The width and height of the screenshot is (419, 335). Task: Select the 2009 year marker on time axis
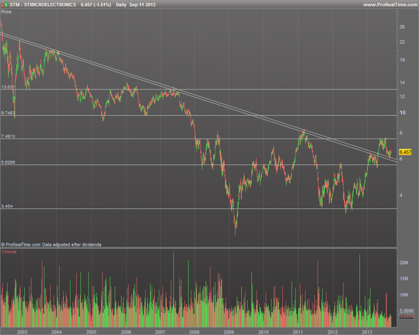[229, 332]
